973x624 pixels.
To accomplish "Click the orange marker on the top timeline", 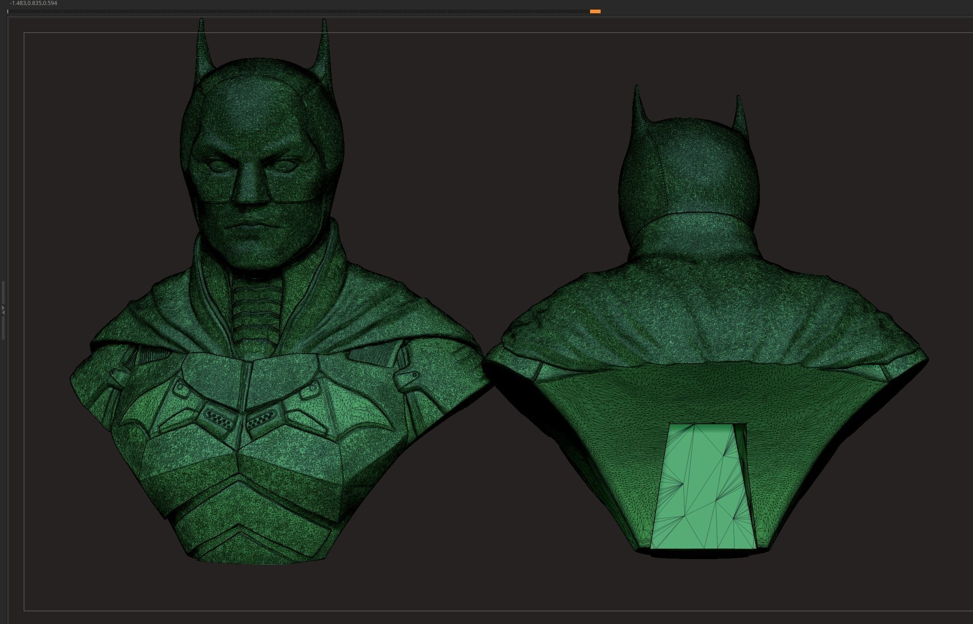I will click(595, 11).
